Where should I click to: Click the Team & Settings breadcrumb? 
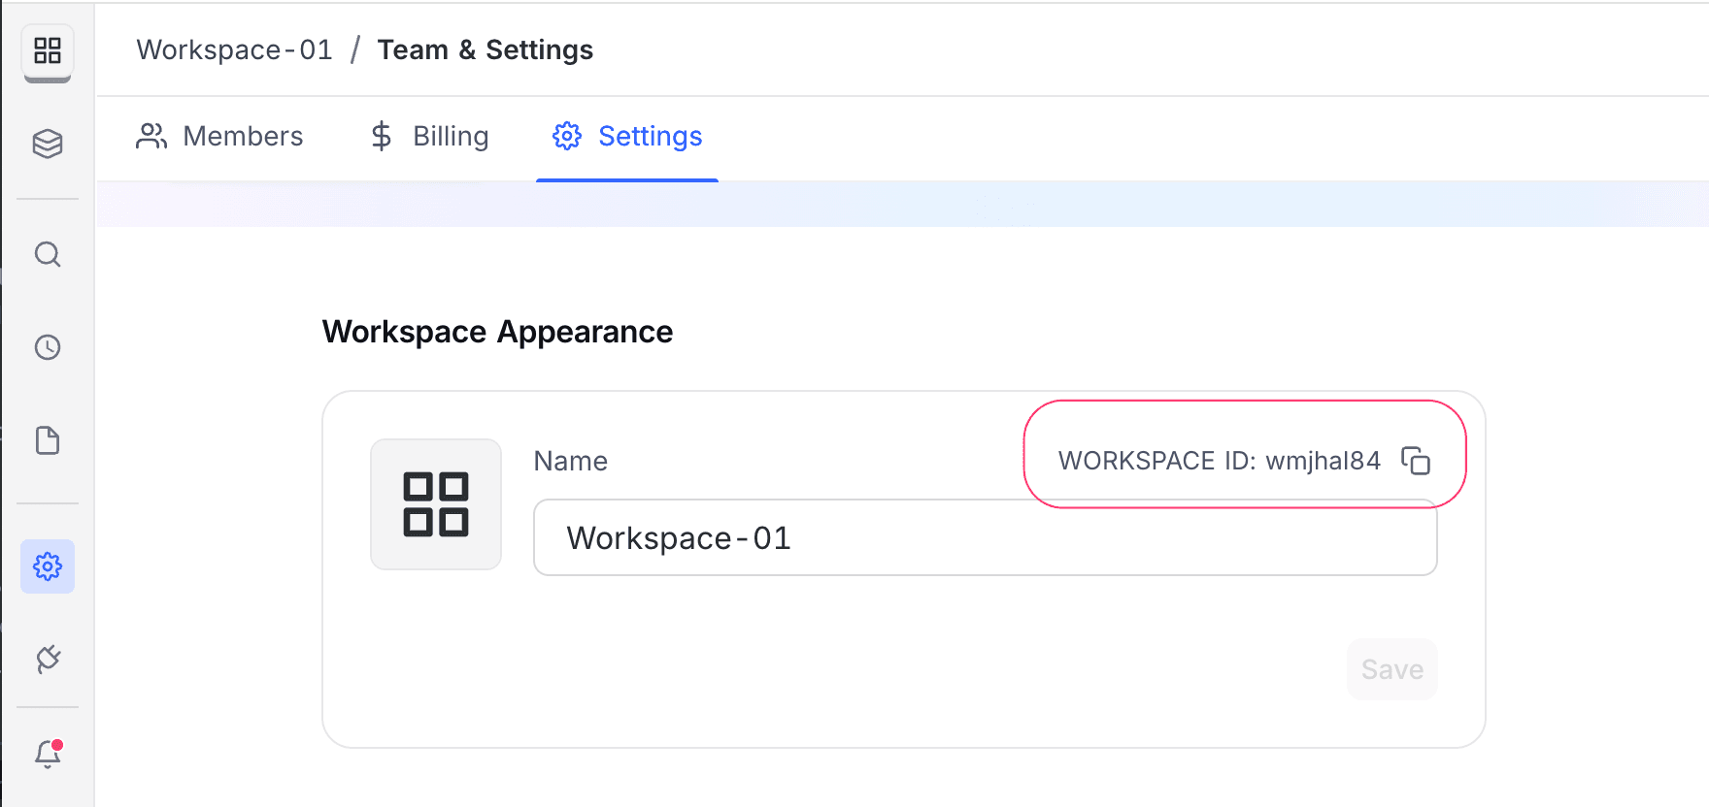pos(485,49)
